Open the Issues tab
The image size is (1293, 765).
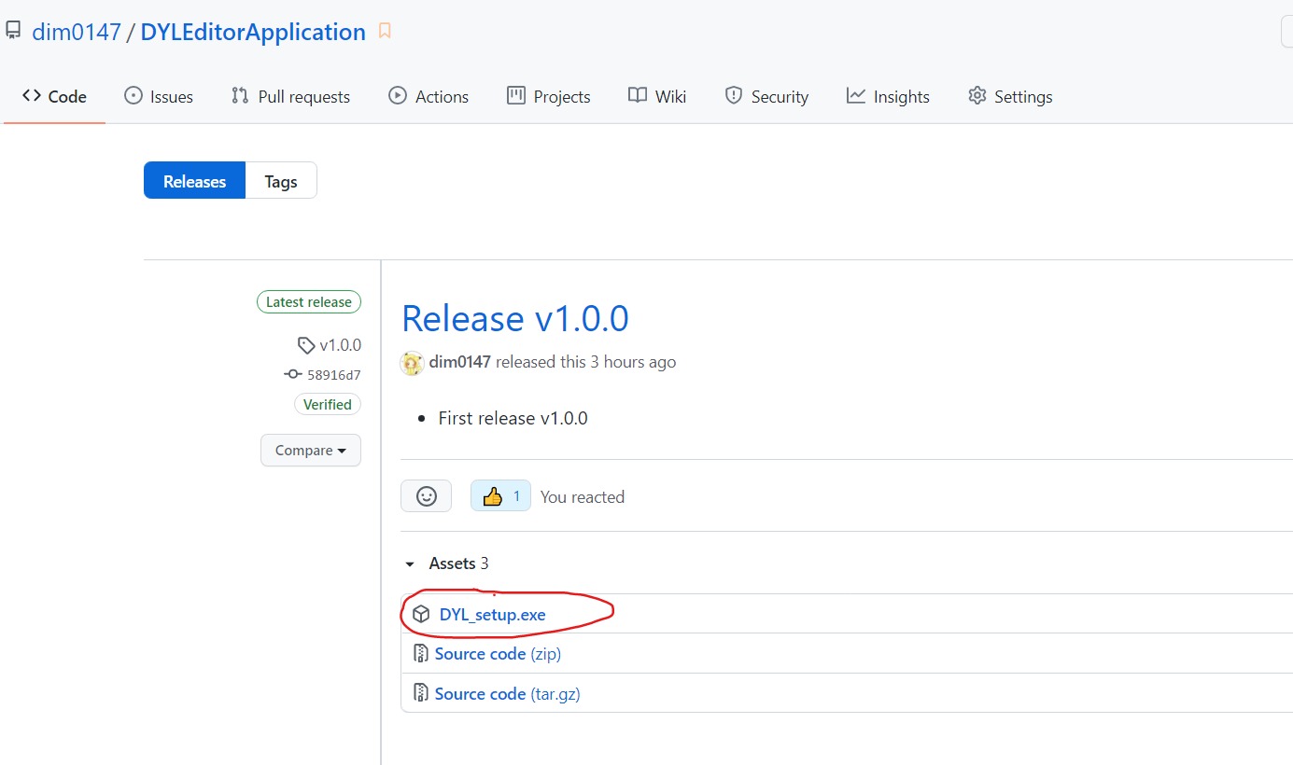(159, 96)
